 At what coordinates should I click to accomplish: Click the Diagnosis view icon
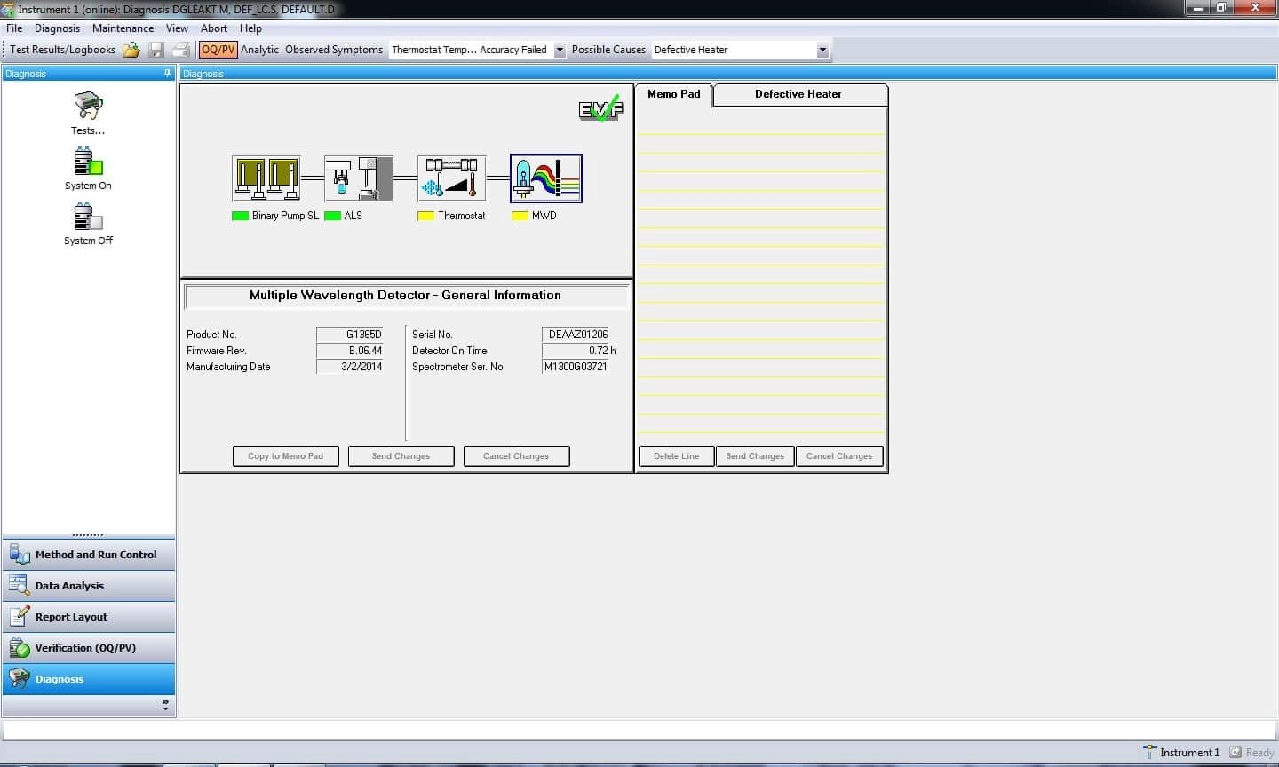click(20, 679)
